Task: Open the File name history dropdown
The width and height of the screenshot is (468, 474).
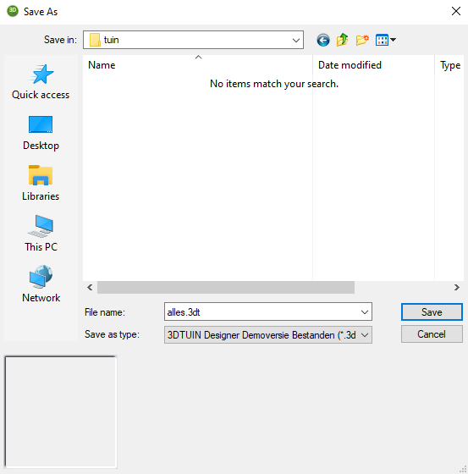Action: tap(365, 312)
